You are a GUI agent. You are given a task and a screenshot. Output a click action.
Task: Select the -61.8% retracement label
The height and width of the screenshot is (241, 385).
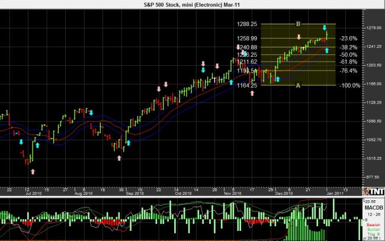click(348, 62)
